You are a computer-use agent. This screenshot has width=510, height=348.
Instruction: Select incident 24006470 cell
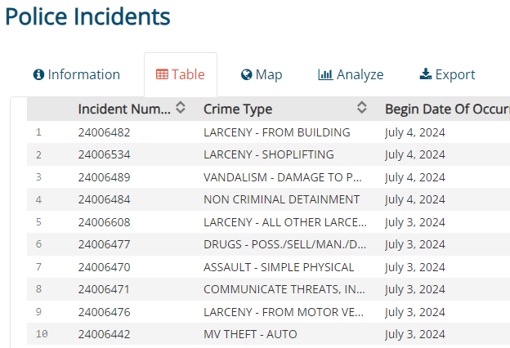click(x=104, y=266)
